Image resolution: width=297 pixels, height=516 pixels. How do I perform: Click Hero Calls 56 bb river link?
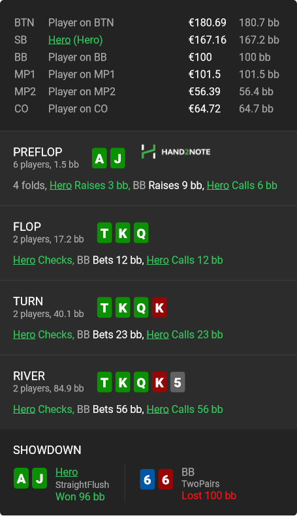pyautogui.click(x=185, y=409)
